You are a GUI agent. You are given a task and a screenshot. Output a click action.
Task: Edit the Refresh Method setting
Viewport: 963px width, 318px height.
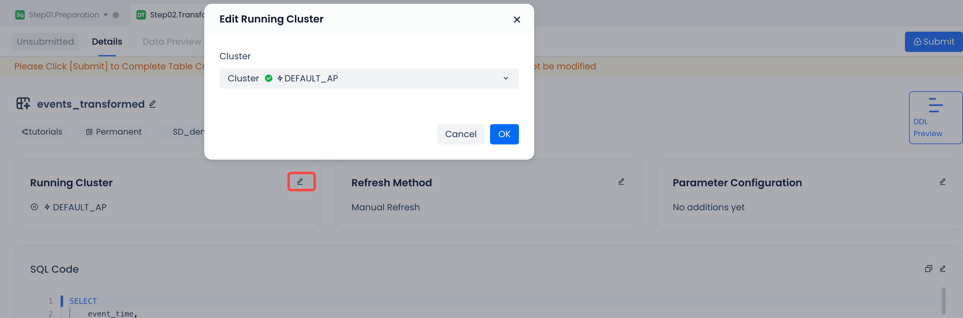(x=621, y=182)
